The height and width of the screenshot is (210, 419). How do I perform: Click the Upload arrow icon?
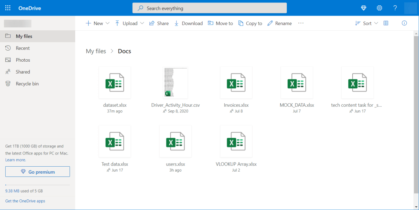point(117,23)
